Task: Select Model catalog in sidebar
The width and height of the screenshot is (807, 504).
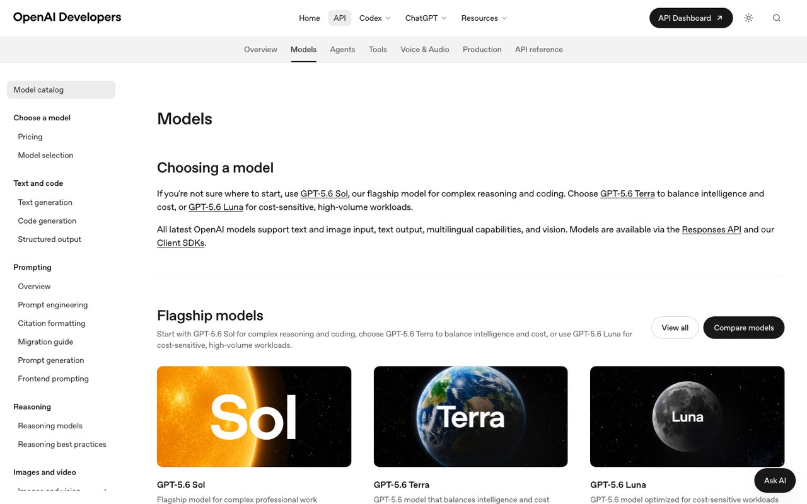Action: 61,89
